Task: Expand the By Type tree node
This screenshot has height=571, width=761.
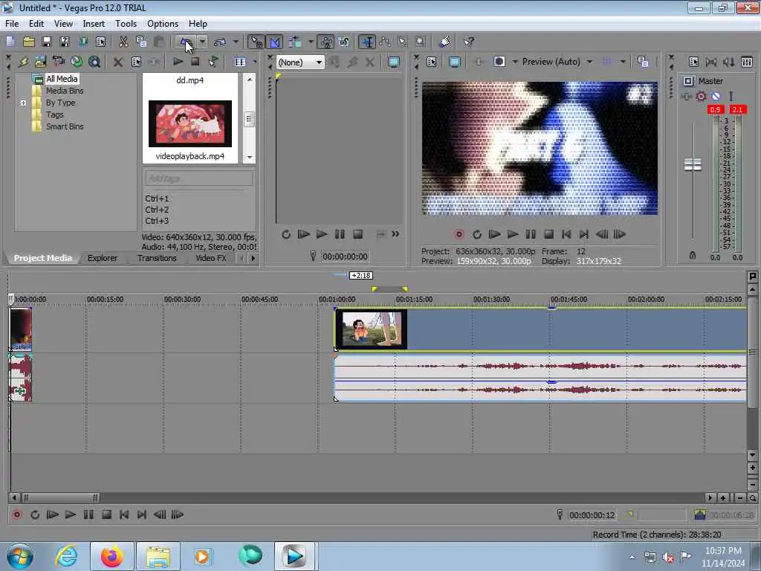Action: coord(23,103)
